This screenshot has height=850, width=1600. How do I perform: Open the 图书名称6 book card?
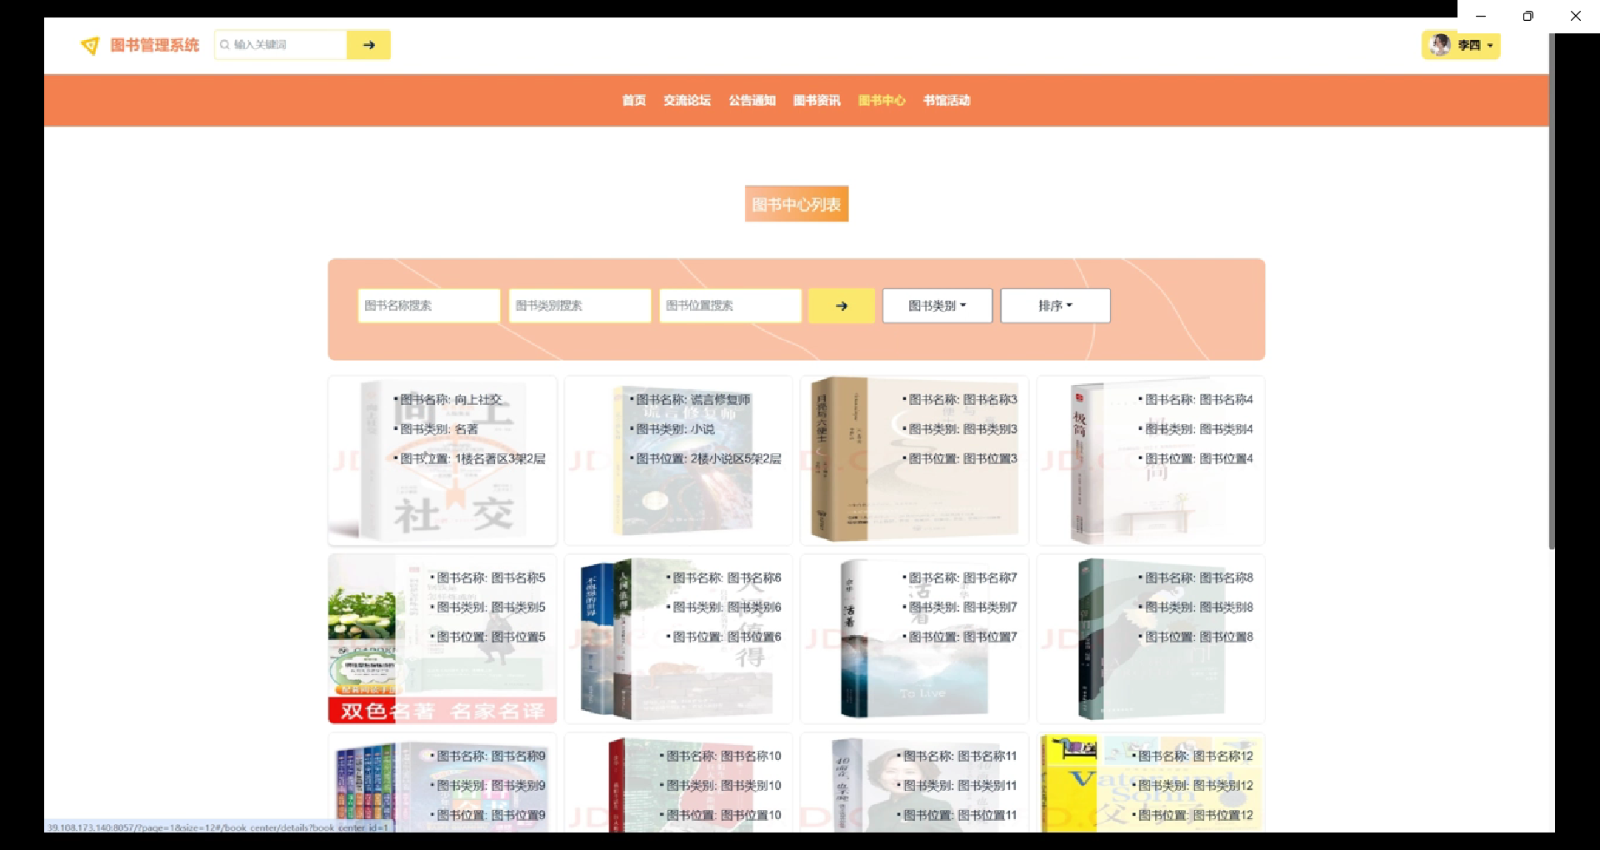678,639
